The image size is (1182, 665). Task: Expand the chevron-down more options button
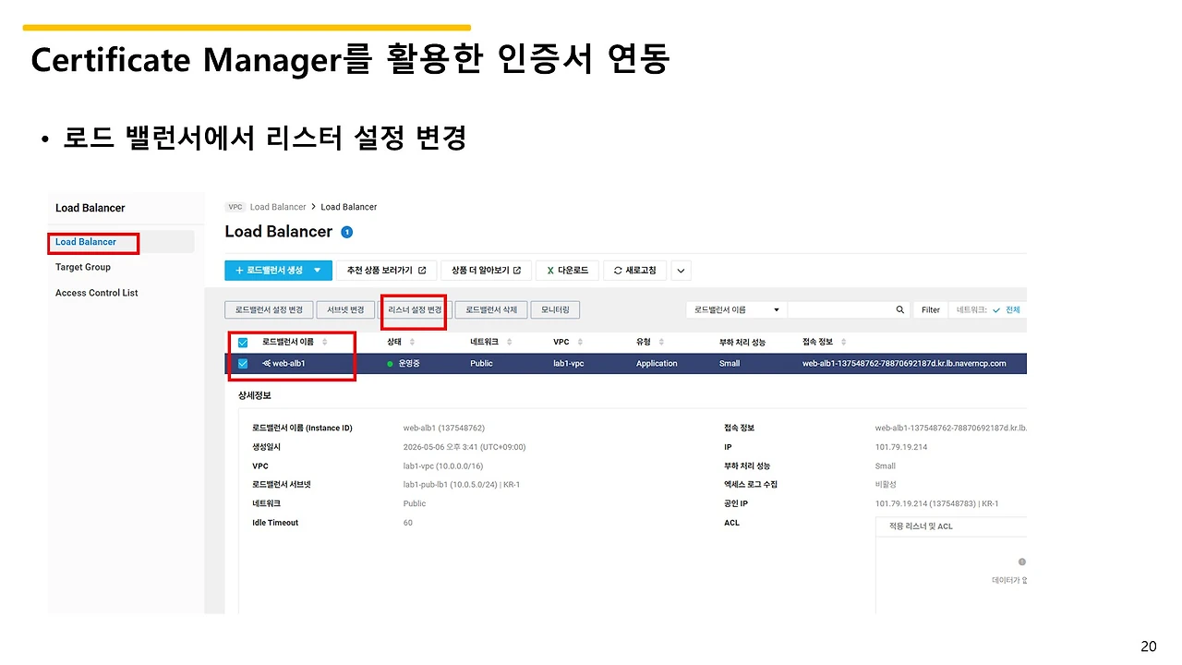pos(681,271)
